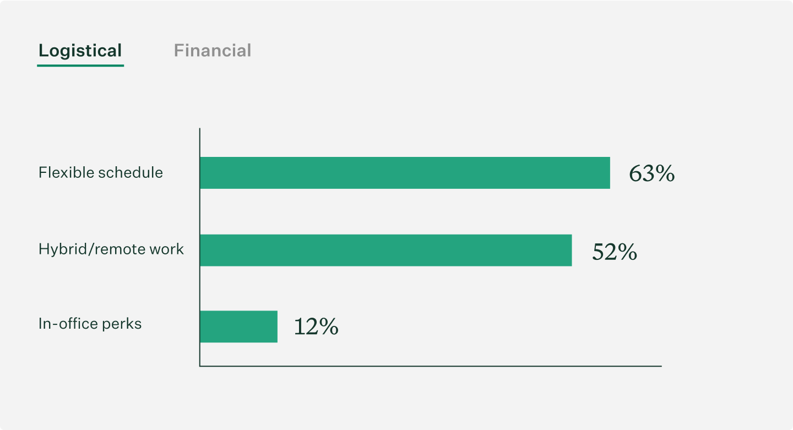Viewport: 793px width, 430px height.
Task: Click the Hybrid/remote work bar
Action: (385, 249)
